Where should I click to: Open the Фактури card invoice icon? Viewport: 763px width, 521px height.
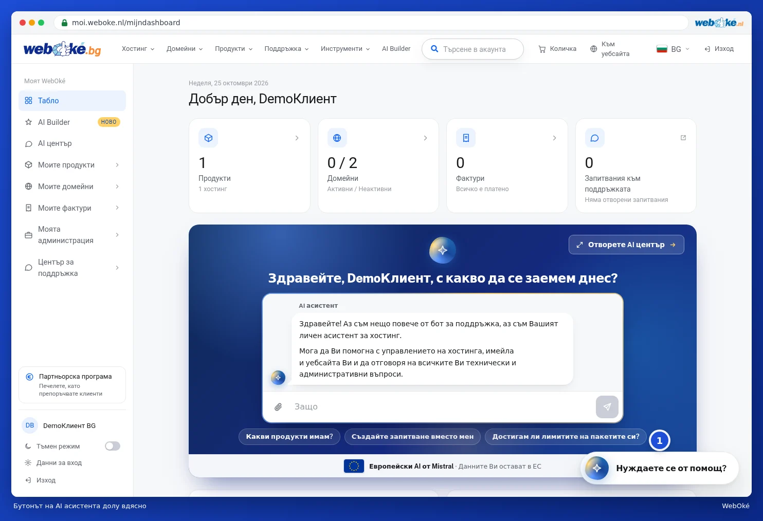click(x=466, y=138)
